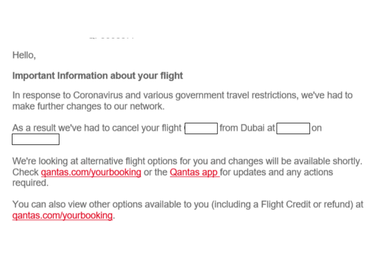Follow the final qantas.com/yourbooking link at bottom
This screenshot has height=278, width=370.
[x=62, y=215]
